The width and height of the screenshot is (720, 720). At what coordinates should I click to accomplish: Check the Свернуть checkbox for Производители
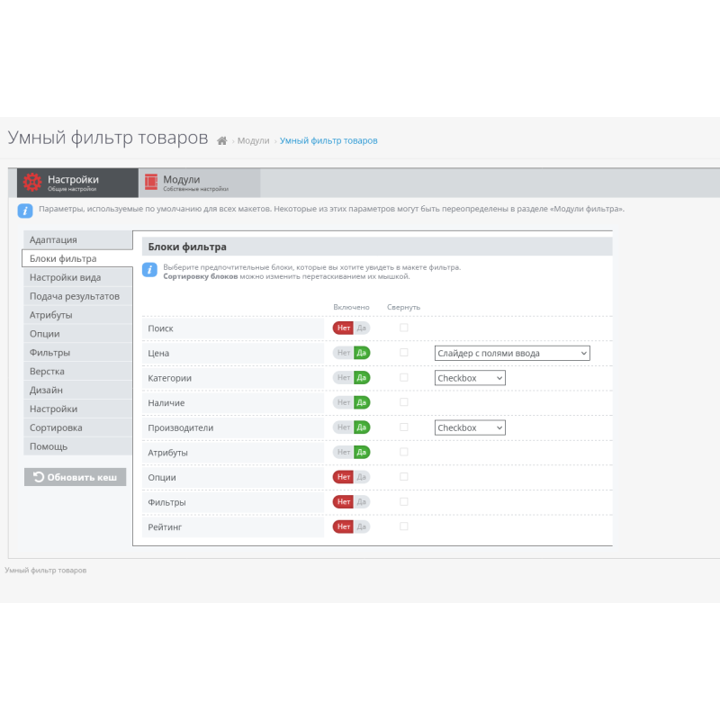pos(403,427)
